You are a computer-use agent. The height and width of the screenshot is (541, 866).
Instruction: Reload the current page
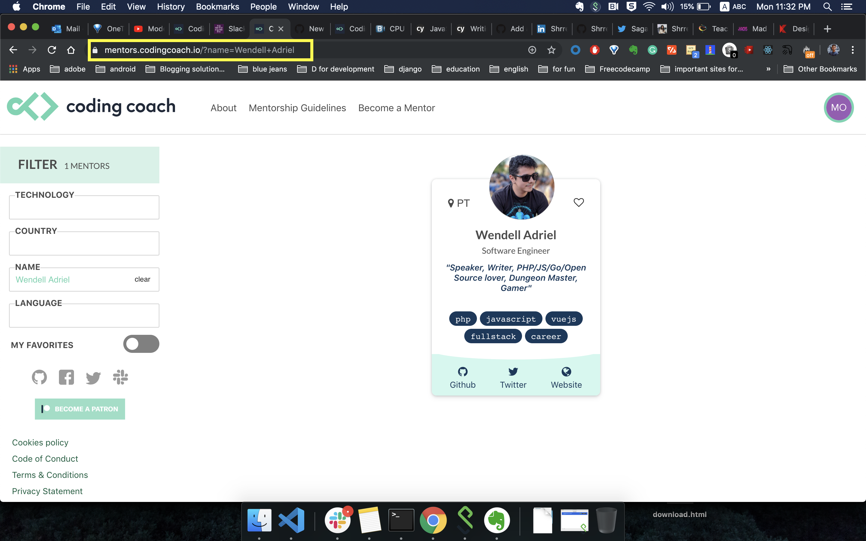coord(51,50)
